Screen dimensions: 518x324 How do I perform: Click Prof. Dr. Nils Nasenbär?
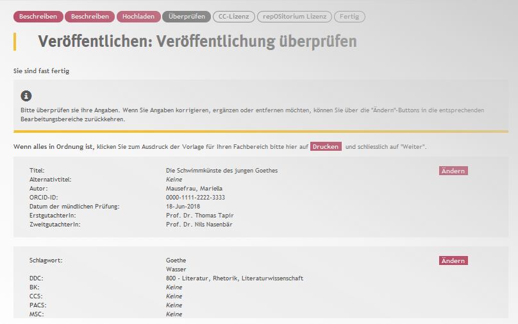[x=199, y=224]
